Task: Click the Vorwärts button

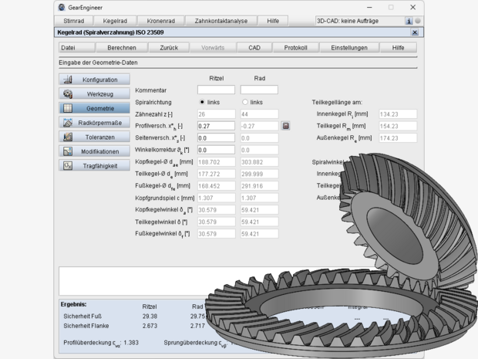Action: point(213,48)
